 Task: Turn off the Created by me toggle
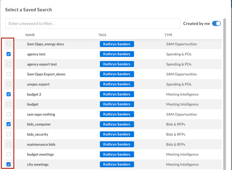click(216, 24)
